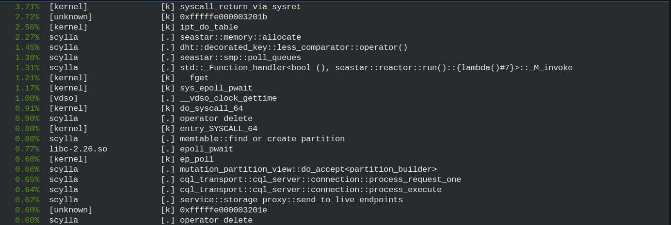Select memtable::find_or_create_partition symbol
The width and height of the screenshot is (671, 225).
coord(262,139)
